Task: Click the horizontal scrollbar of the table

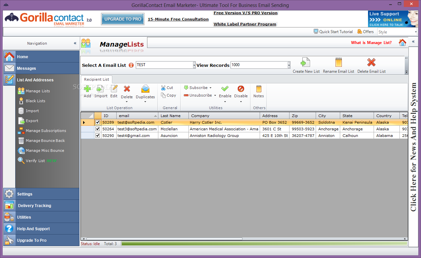Action: coord(164,238)
